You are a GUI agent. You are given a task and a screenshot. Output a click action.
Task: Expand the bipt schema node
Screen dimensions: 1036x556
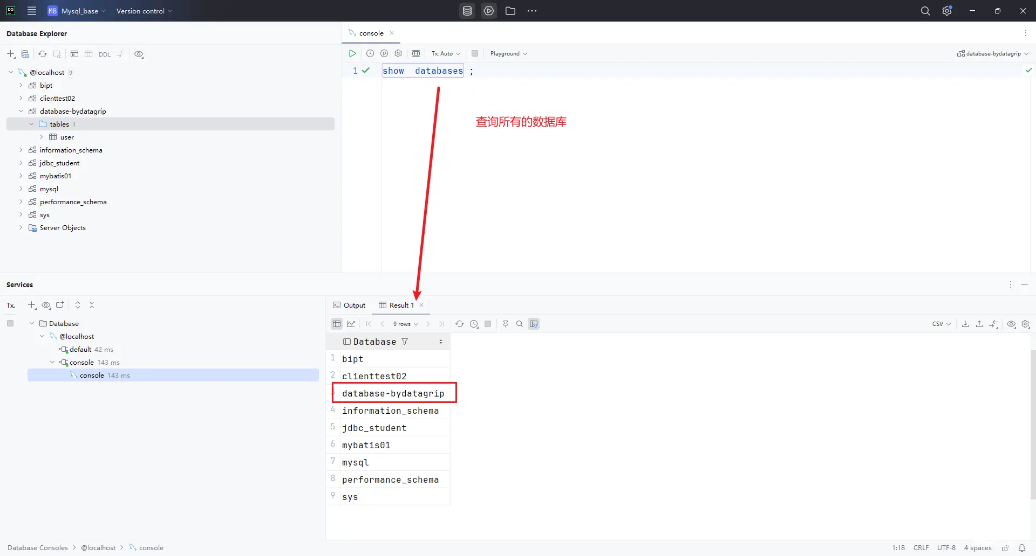(x=21, y=85)
